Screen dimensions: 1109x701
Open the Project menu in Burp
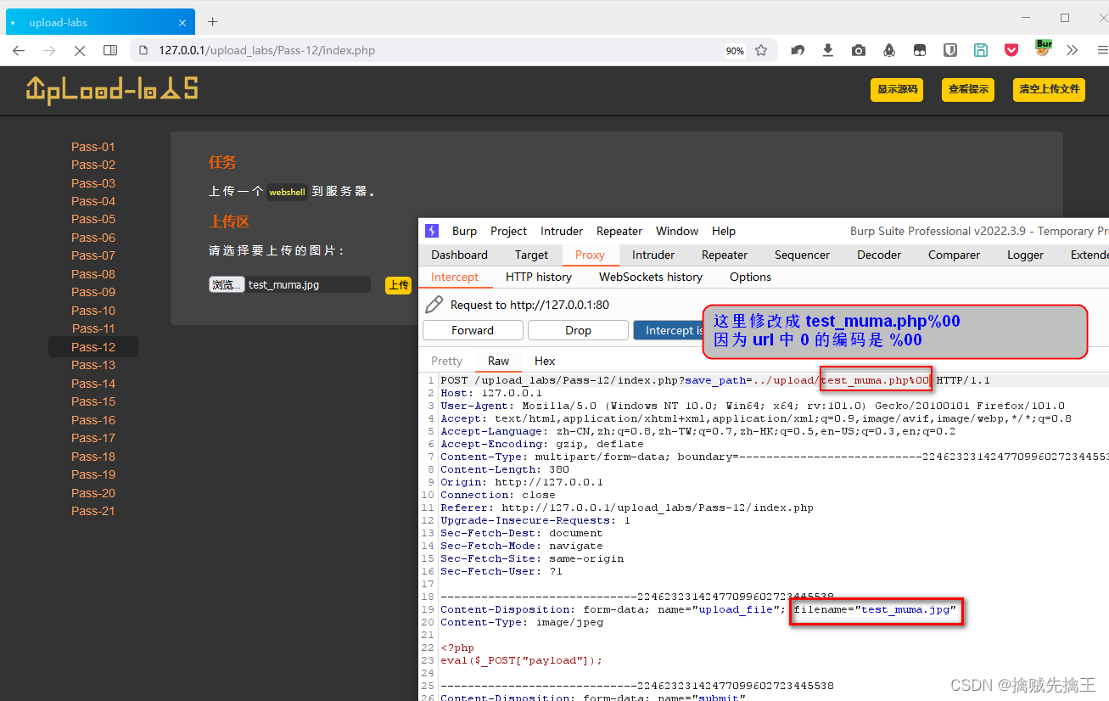click(509, 231)
